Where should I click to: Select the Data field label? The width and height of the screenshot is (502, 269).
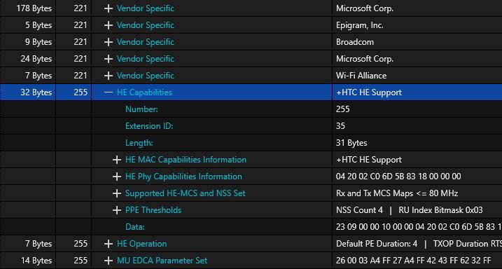(135, 227)
